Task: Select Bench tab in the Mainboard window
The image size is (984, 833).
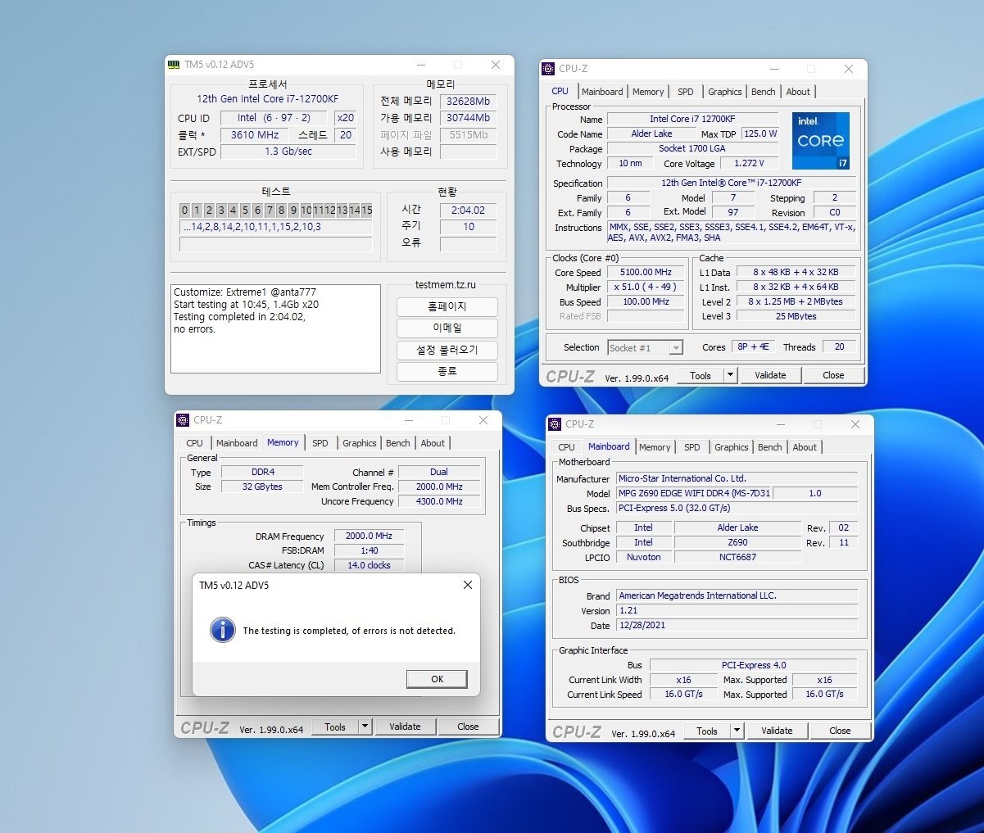Action: [x=770, y=447]
